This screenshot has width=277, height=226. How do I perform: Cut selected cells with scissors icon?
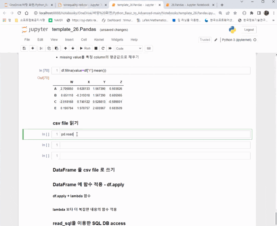click(x=41, y=48)
